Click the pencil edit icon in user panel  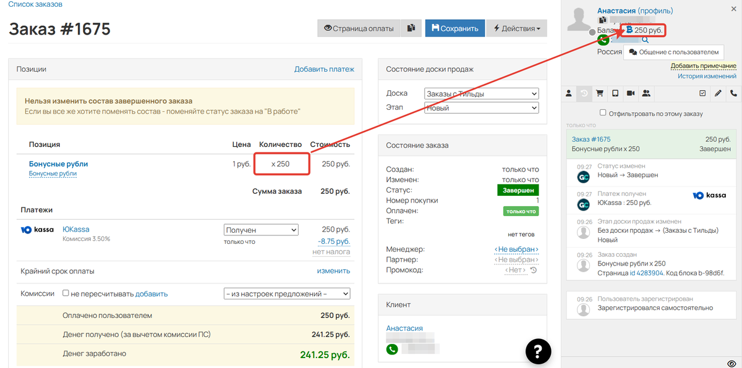(x=718, y=93)
